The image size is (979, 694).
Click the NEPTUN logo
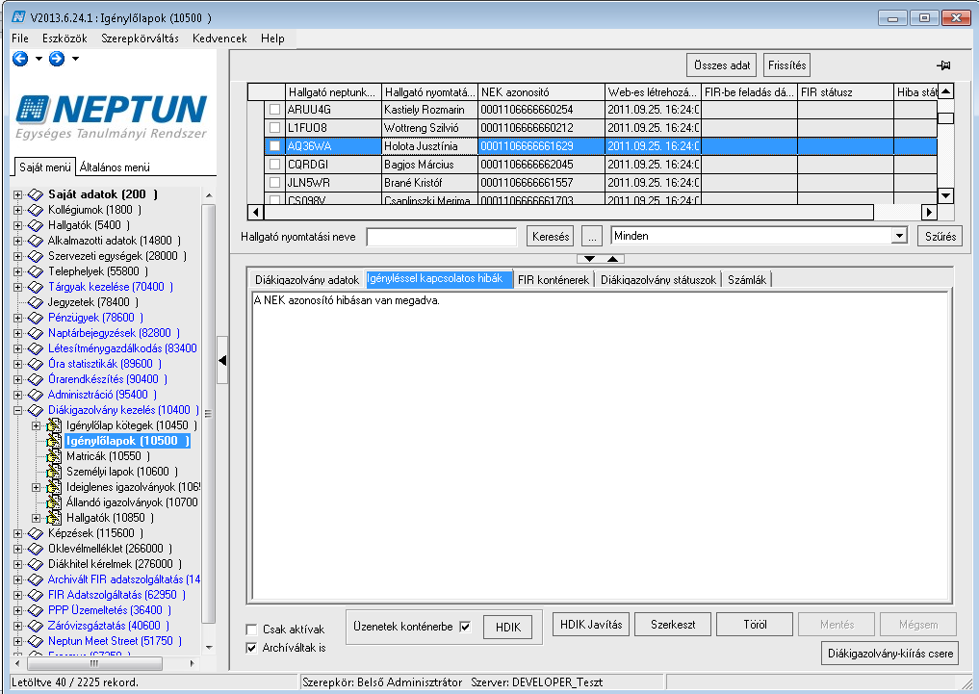coord(111,116)
